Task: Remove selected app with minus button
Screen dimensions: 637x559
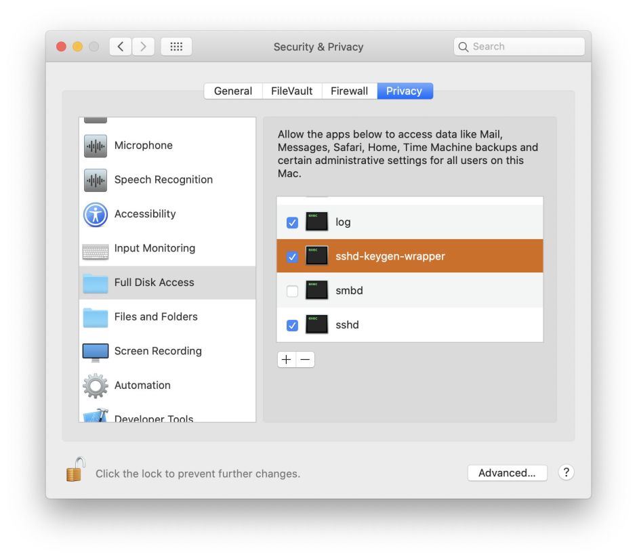Action: point(306,360)
